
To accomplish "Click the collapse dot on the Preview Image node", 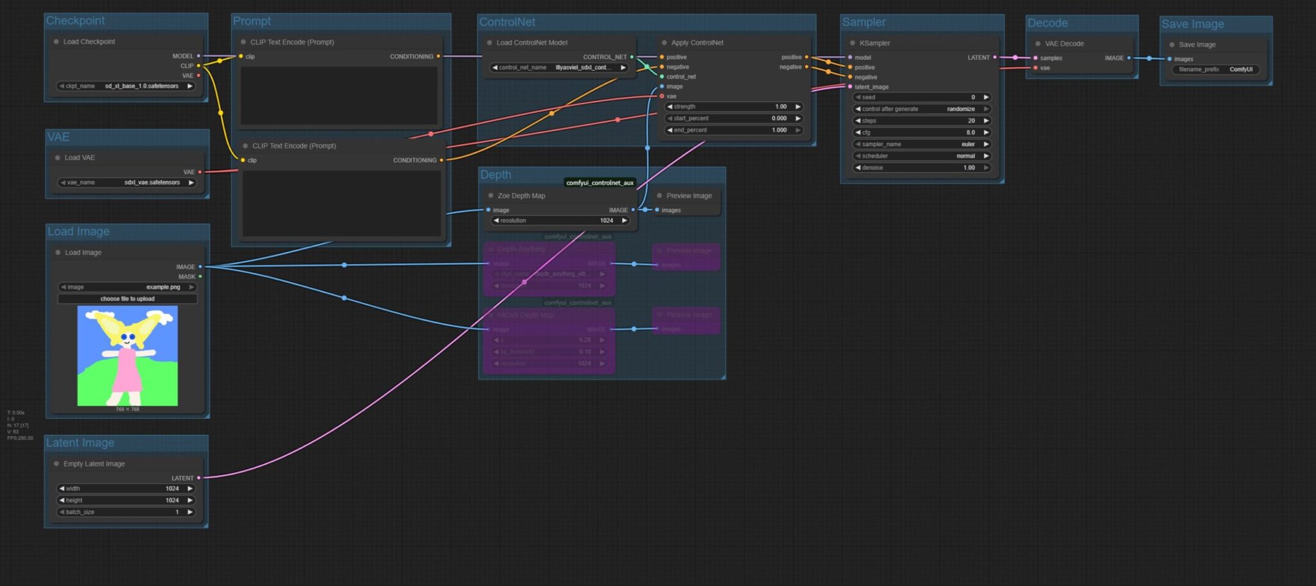I will (660, 195).
